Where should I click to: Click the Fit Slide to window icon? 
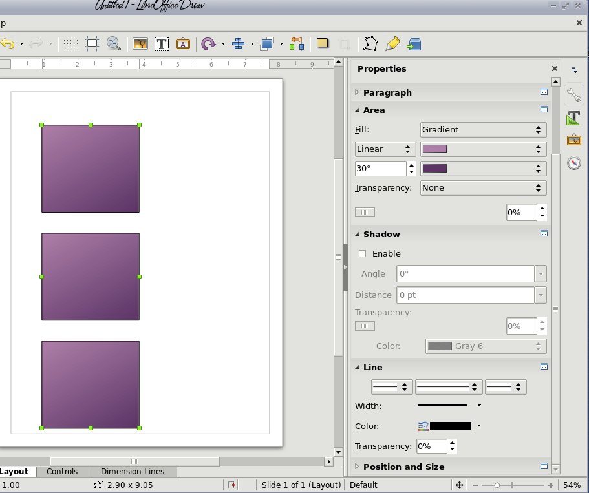460,485
